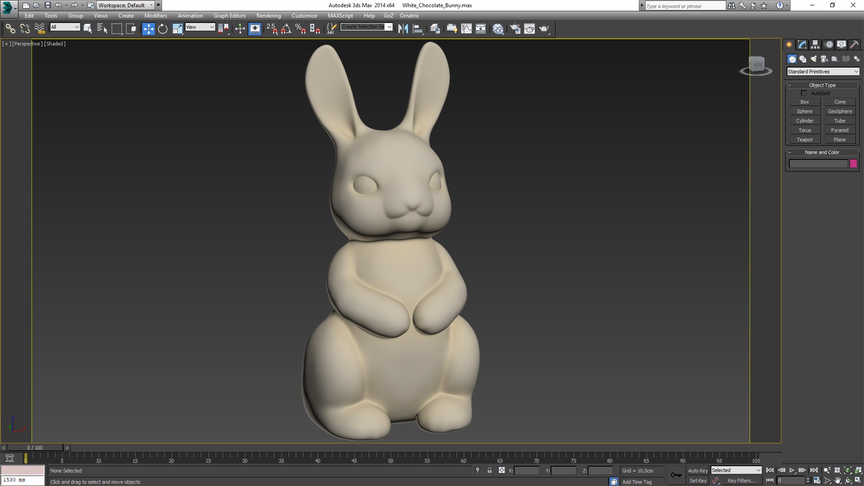Image resolution: width=864 pixels, height=486 pixels.
Task: Open the Modifiers menu
Action: coord(156,16)
